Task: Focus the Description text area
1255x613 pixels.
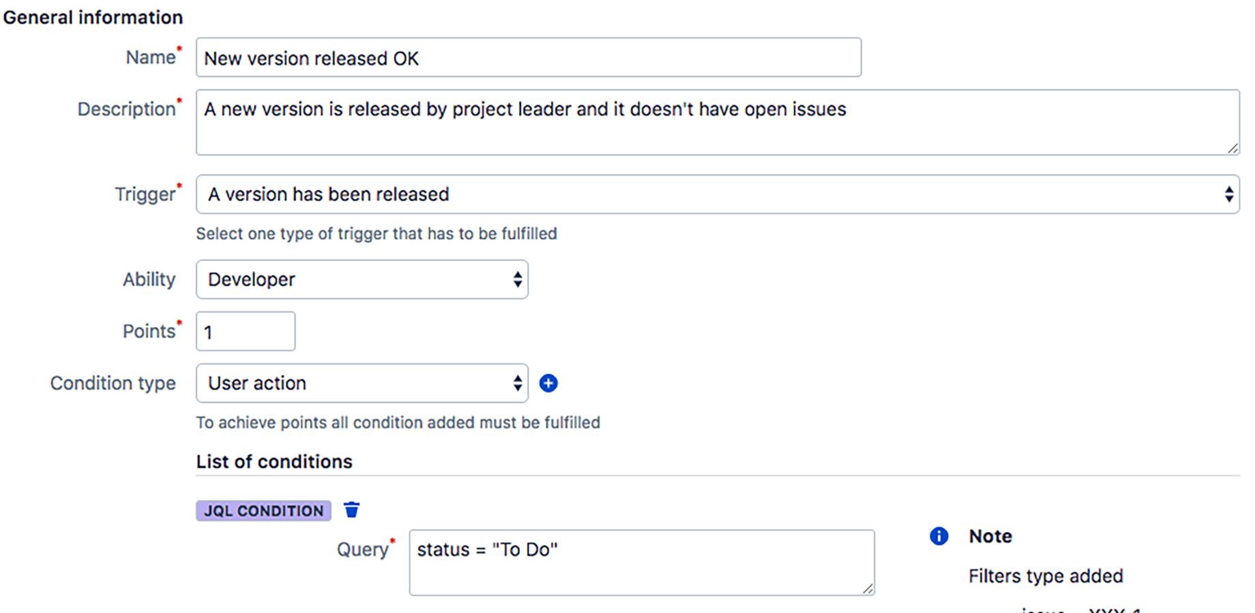Action: pos(718,122)
